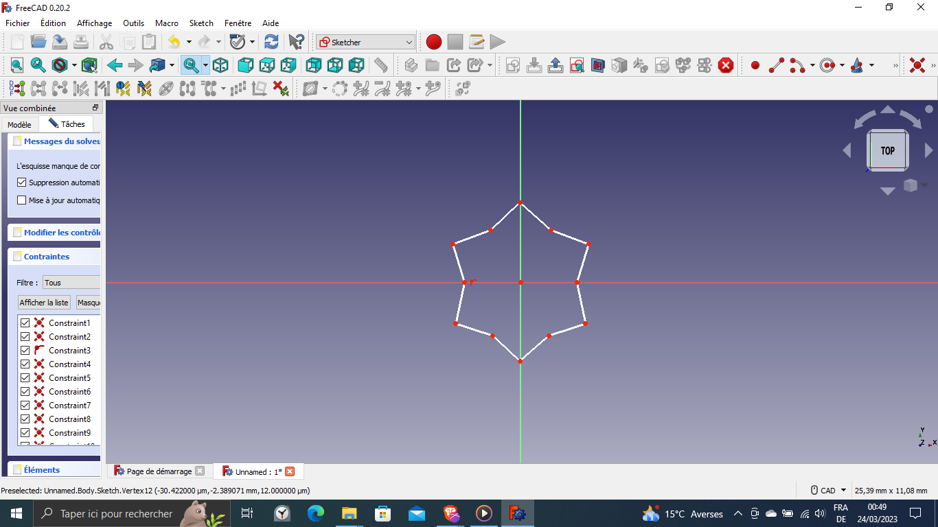The image size is (938, 527).
Task: Expand conic tools dropdown arrow
Action: click(x=872, y=65)
